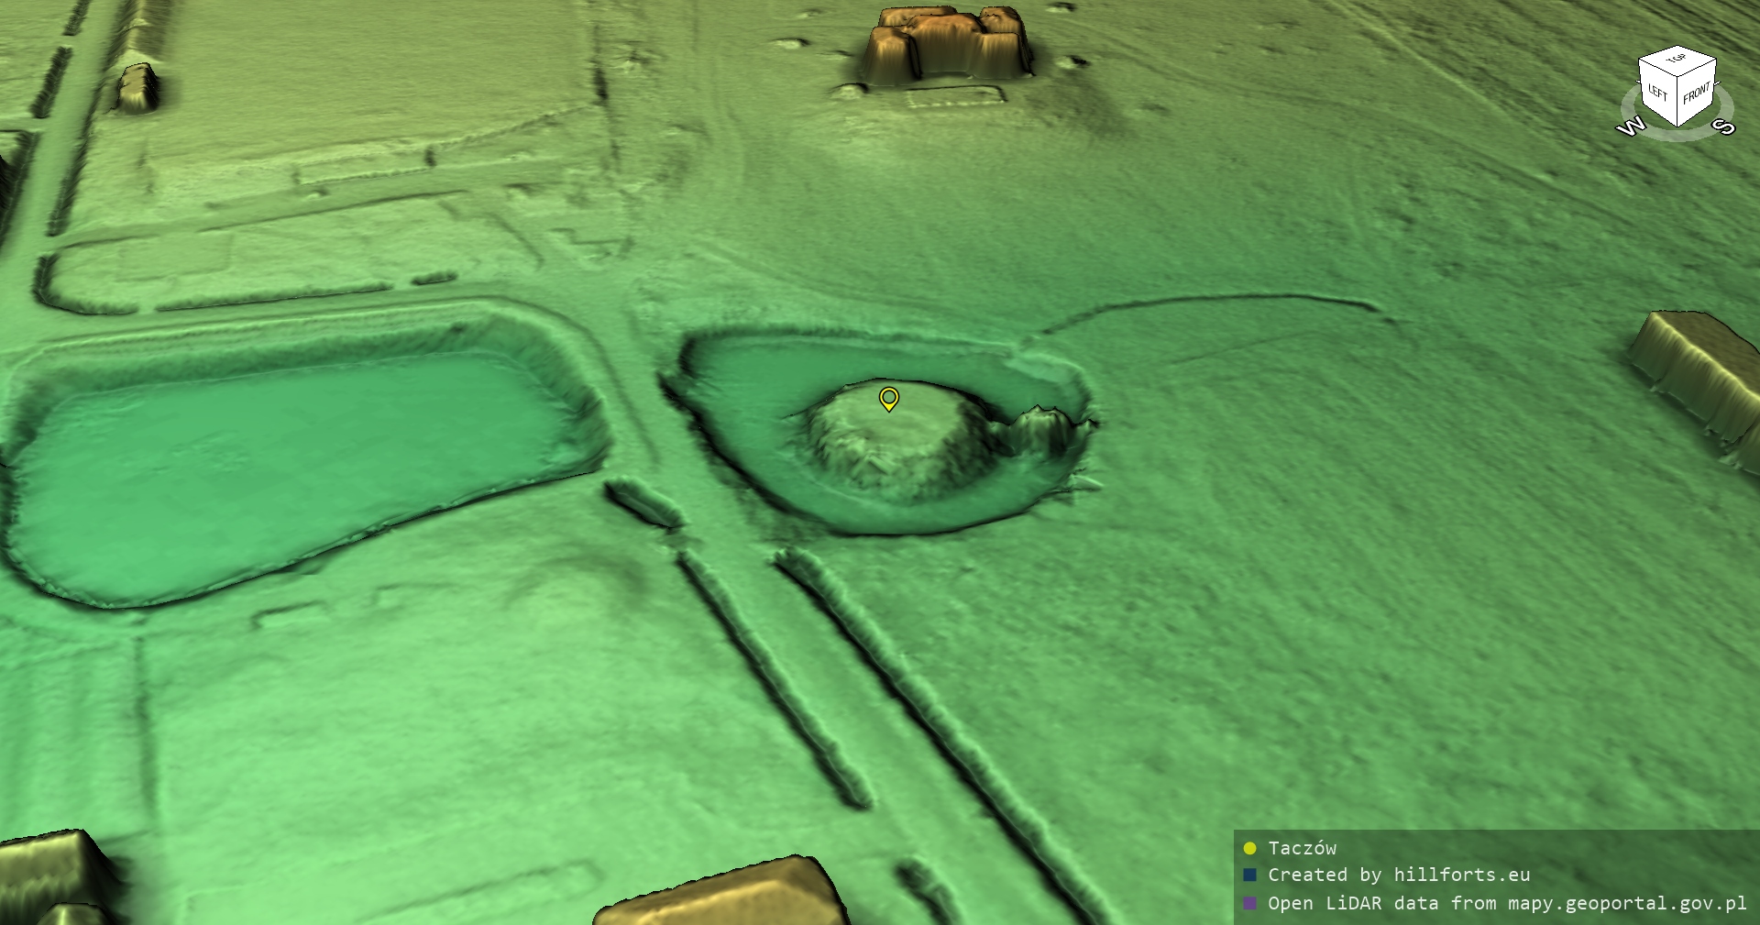Image resolution: width=1760 pixels, height=925 pixels.
Task: Select the Taczów legend label
Action: 1302,848
